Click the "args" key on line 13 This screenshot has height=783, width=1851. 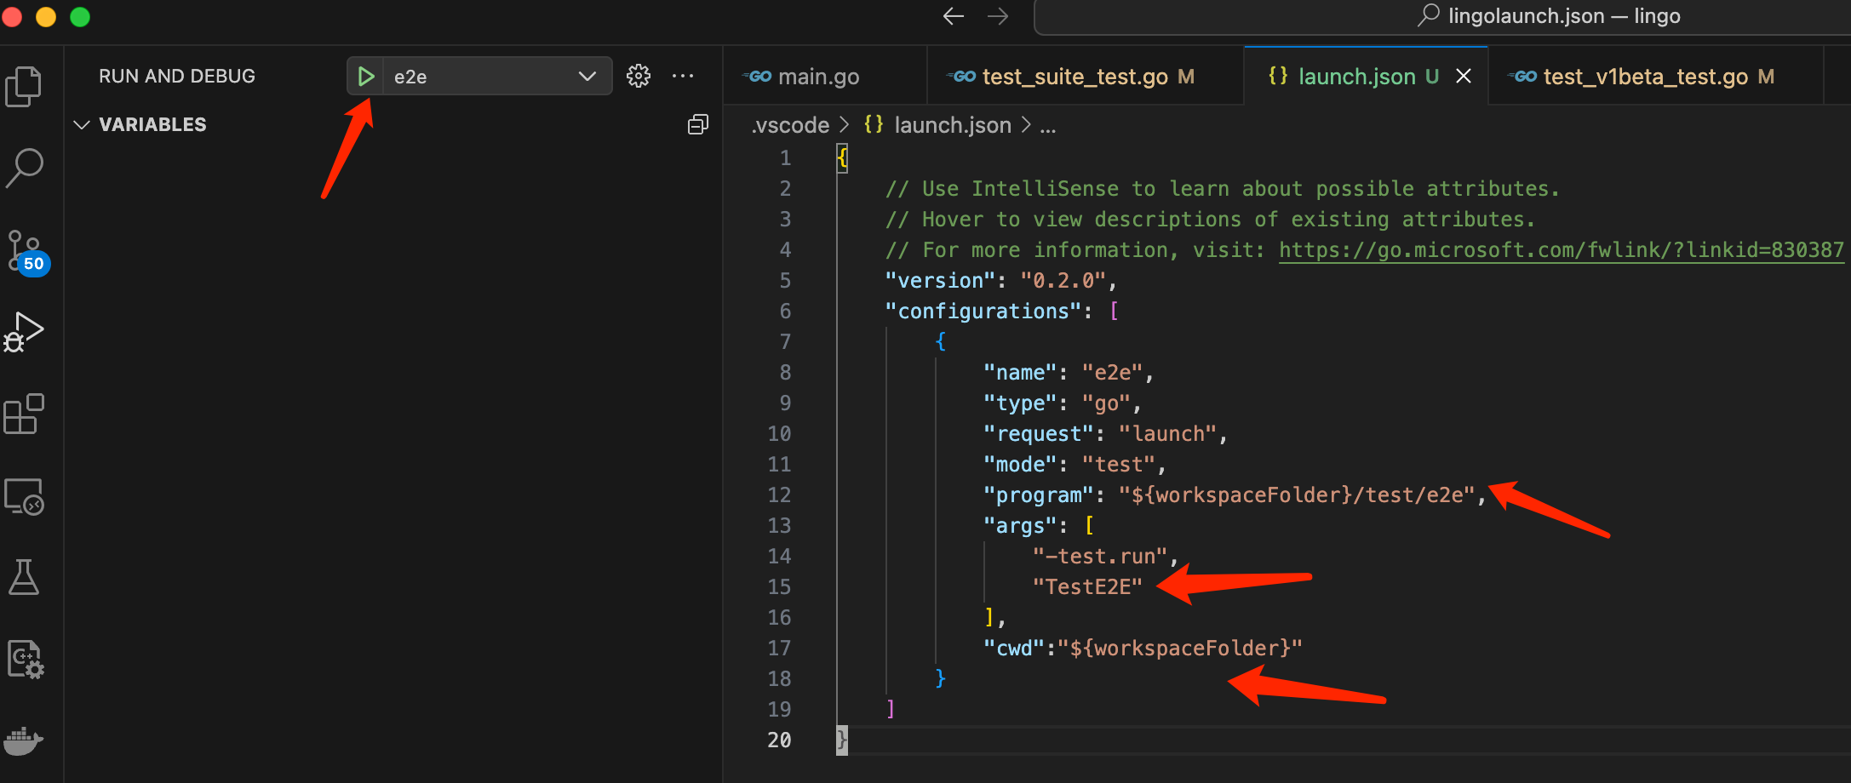(1019, 526)
